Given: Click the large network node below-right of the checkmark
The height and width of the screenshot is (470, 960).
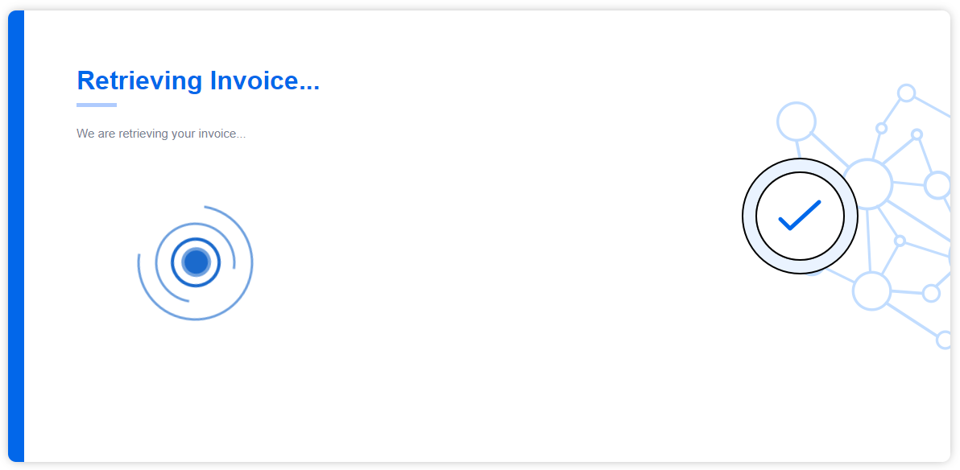Looking at the screenshot, I should 871,291.
